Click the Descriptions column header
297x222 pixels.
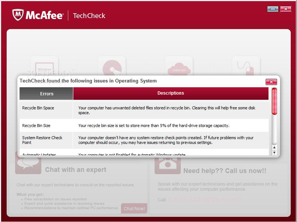[x=171, y=94]
